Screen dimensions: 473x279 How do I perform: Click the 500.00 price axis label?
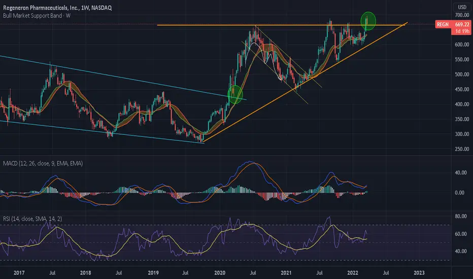click(x=462, y=74)
